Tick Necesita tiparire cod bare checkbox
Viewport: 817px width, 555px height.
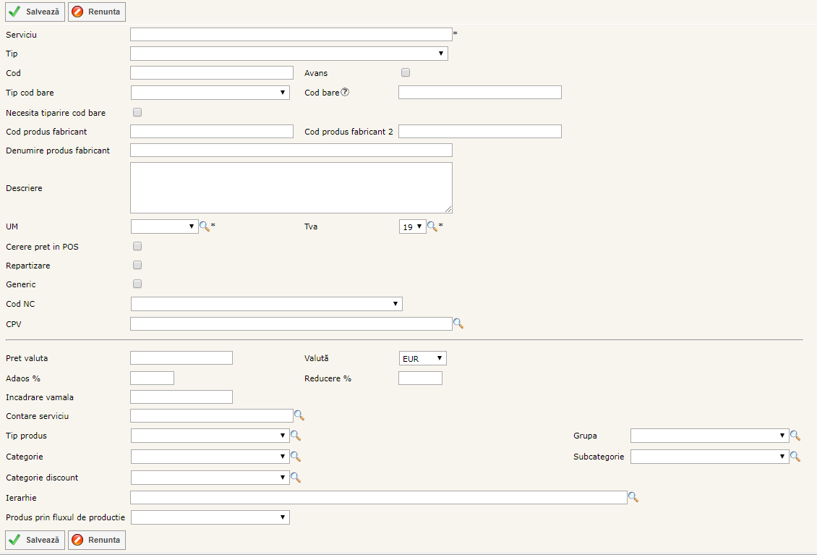pyautogui.click(x=137, y=112)
